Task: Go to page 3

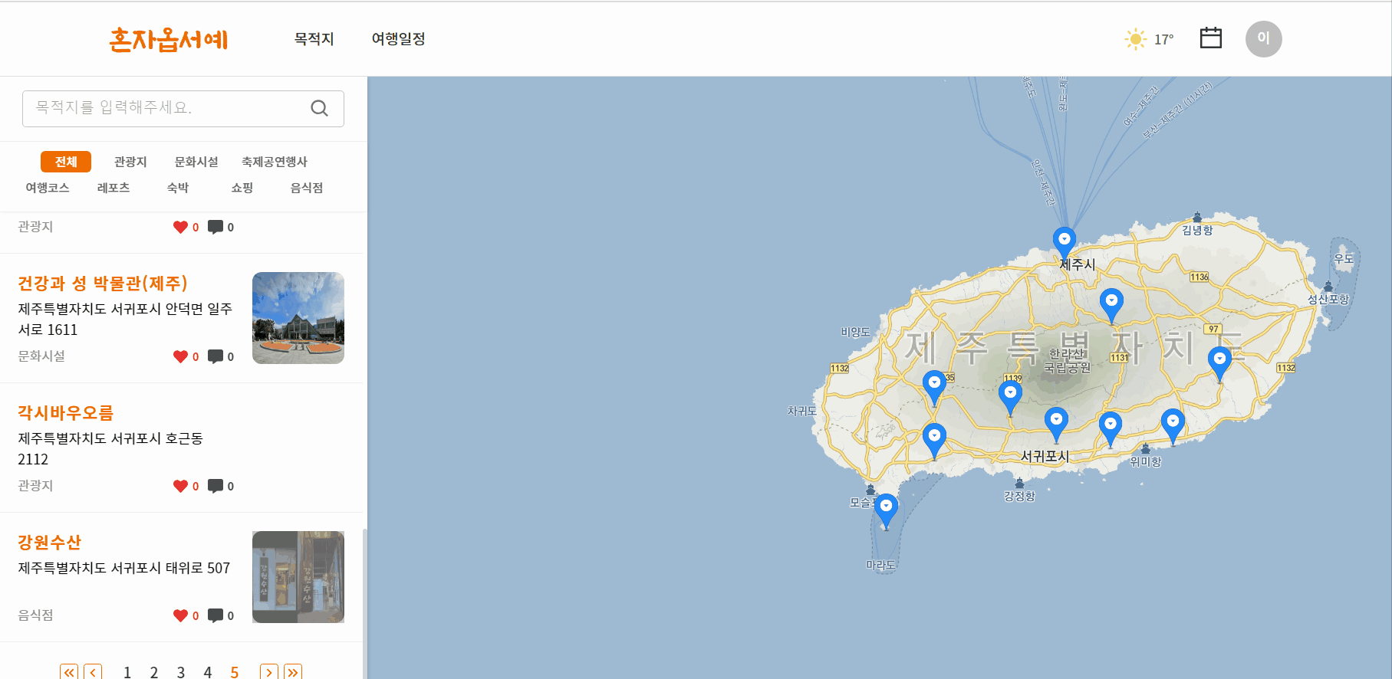Action: [181, 672]
